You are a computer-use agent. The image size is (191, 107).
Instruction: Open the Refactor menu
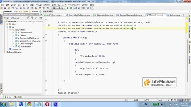coord(47,5)
